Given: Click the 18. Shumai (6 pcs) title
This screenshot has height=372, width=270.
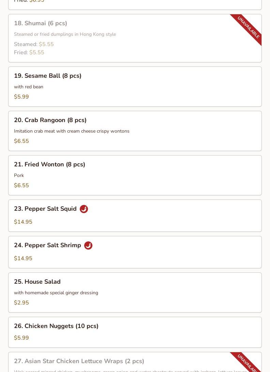Looking at the screenshot, I should (41, 23).
